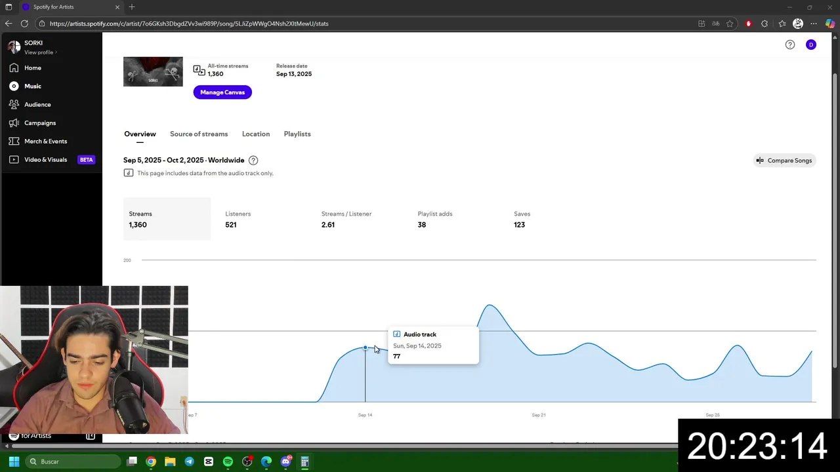
Task: Open browser settings three-dots menu
Action: 814,24
